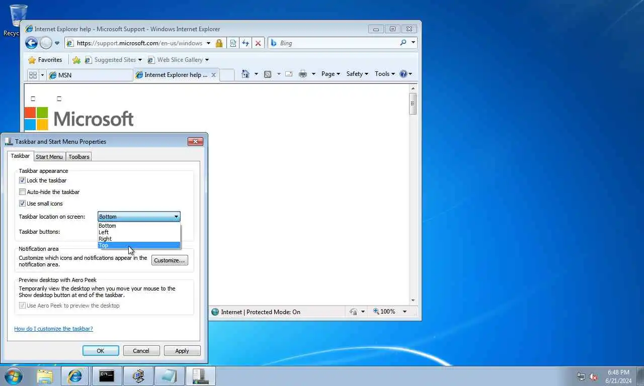Switch to the Toolbars tab

pyautogui.click(x=79, y=157)
